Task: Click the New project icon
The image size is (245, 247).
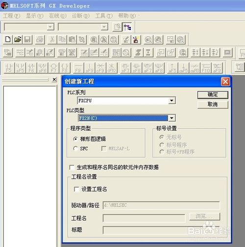Action: 8,39
